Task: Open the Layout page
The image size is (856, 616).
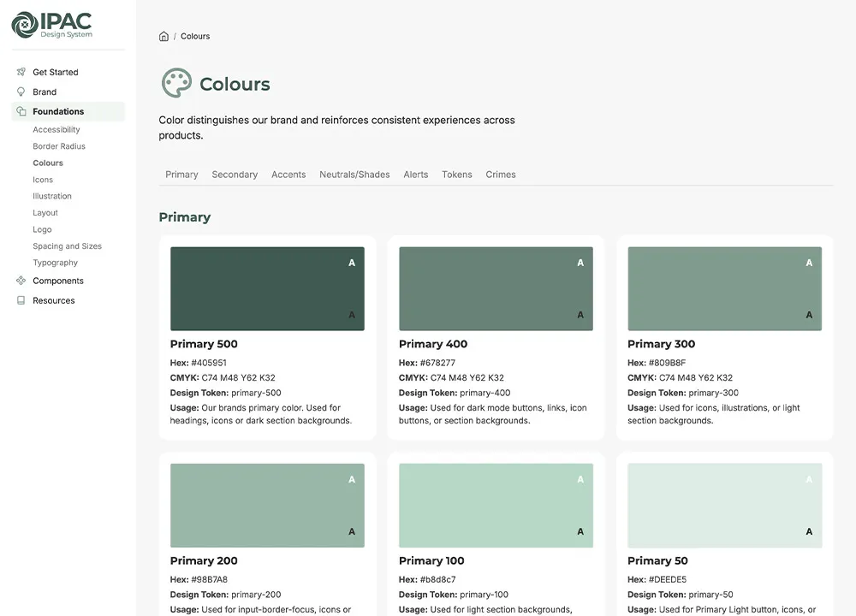Action: point(45,213)
